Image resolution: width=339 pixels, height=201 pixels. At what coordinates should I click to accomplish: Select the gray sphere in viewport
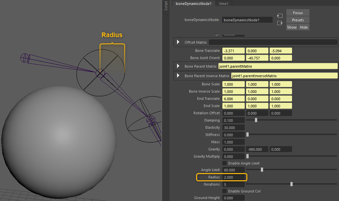[x=59, y=141]
